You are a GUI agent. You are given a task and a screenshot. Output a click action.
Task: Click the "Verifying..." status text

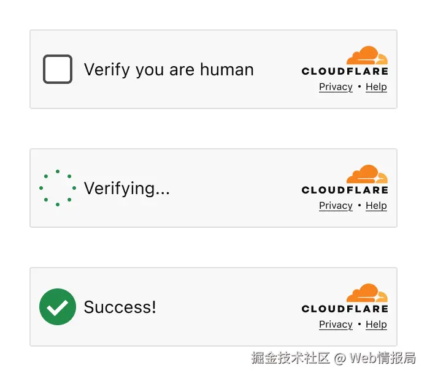tap(126, 189)
